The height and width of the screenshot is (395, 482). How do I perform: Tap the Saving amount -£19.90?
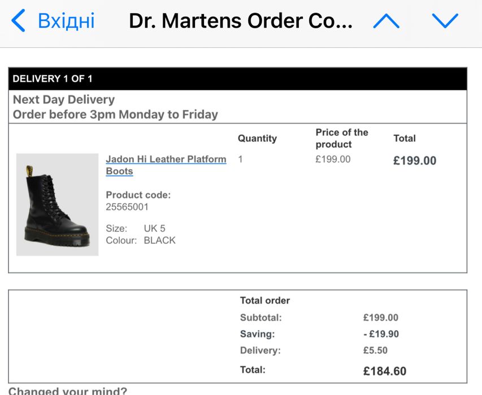coord(381,334)
